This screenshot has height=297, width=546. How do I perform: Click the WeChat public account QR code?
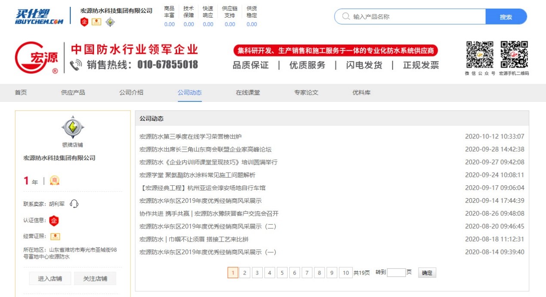480,55
